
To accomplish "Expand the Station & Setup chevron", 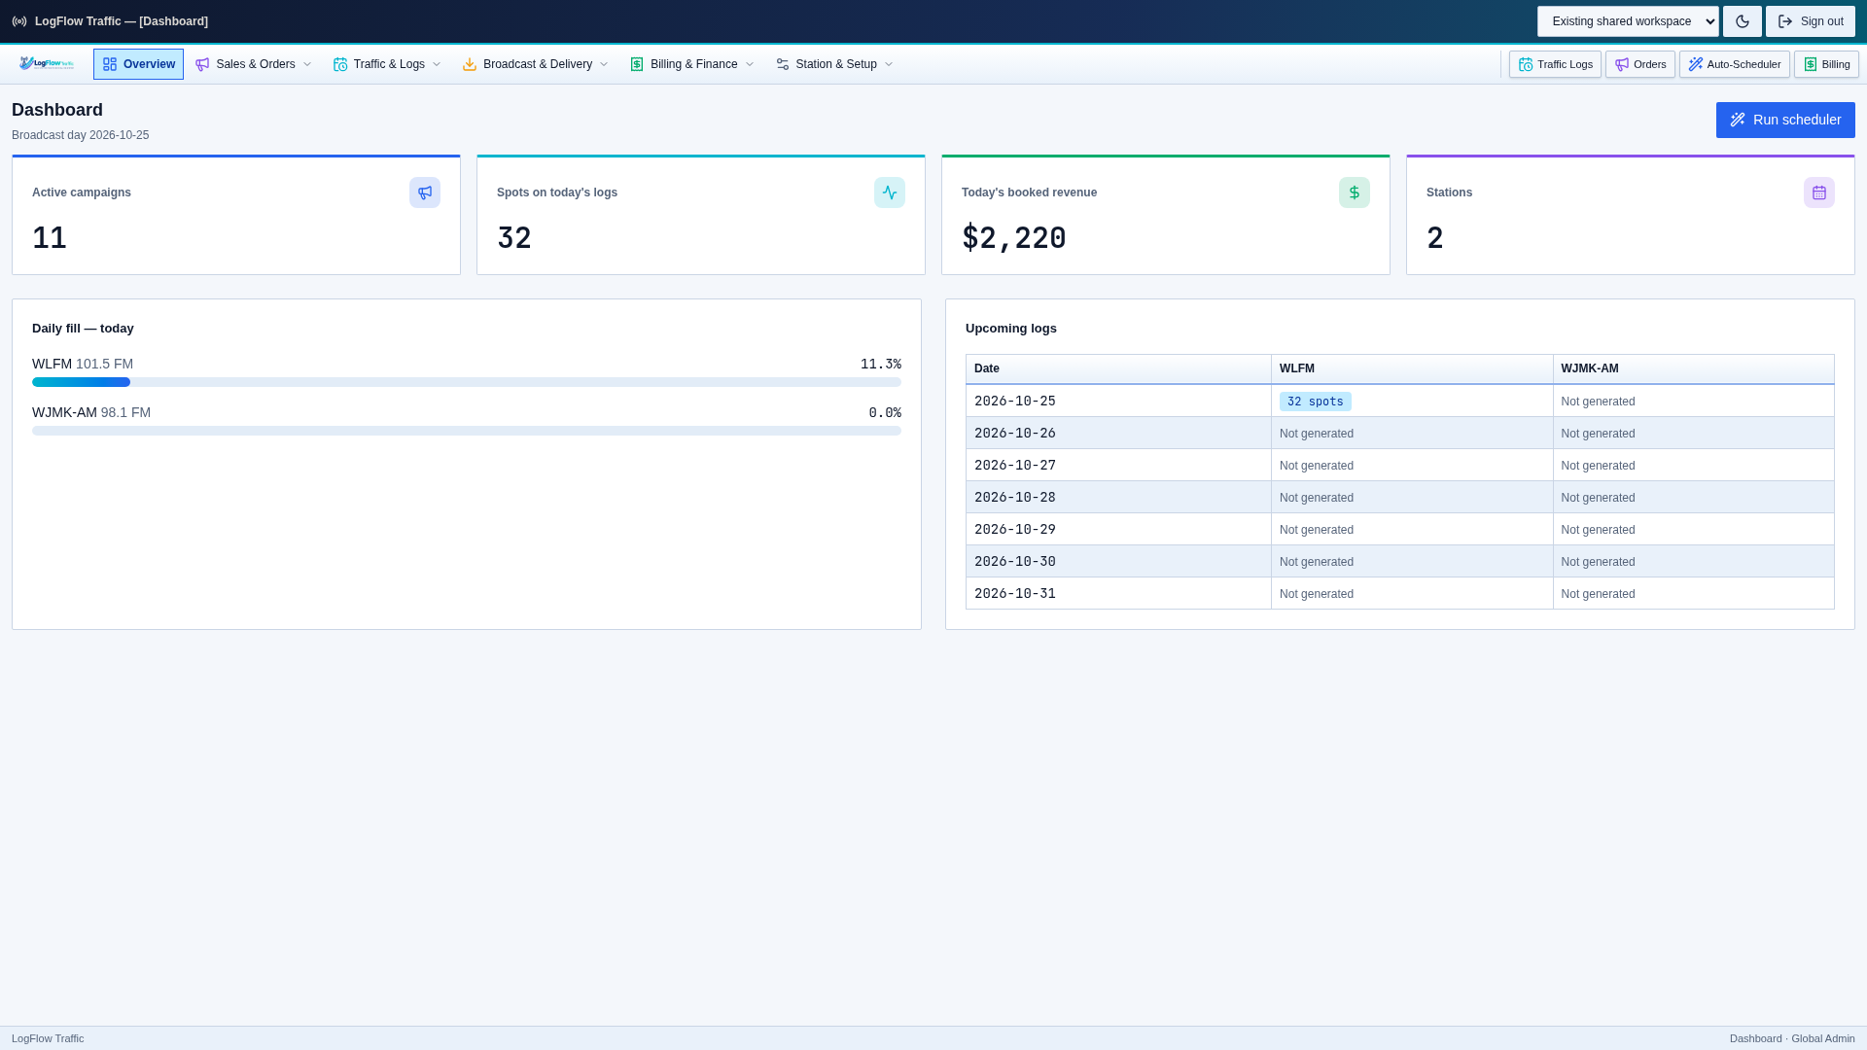I will click(x=889, y=64).
